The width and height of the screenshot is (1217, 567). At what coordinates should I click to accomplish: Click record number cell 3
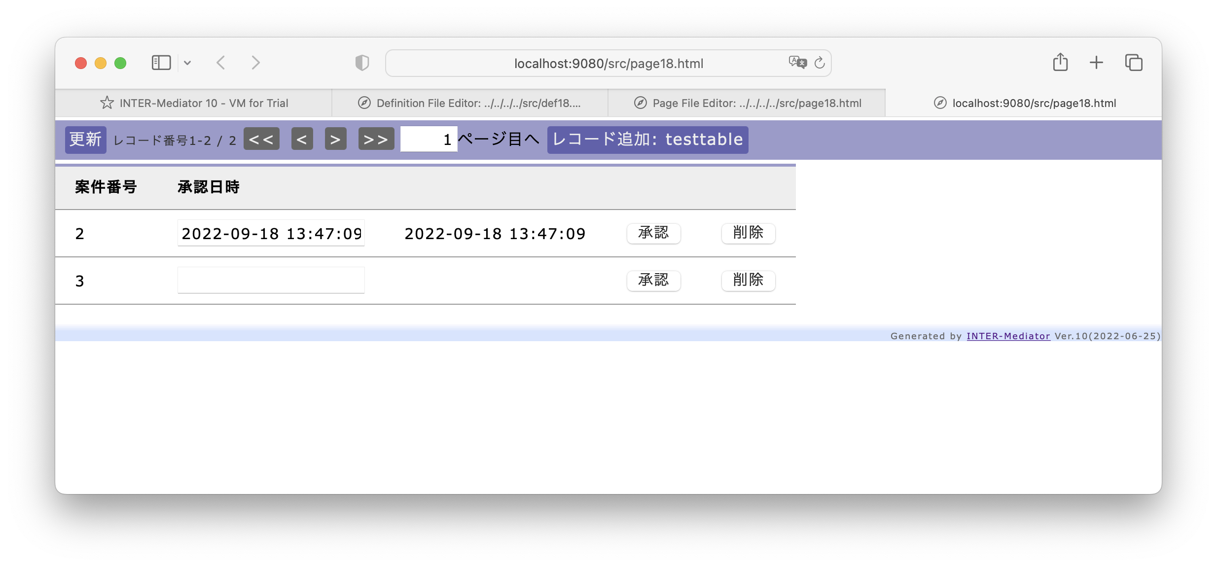(x=80, y=281)
